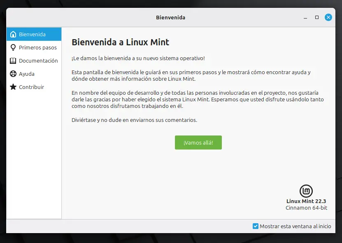Open the Primeros pasos section
This screenshot has width=342, height=243.
click(38, 47)
